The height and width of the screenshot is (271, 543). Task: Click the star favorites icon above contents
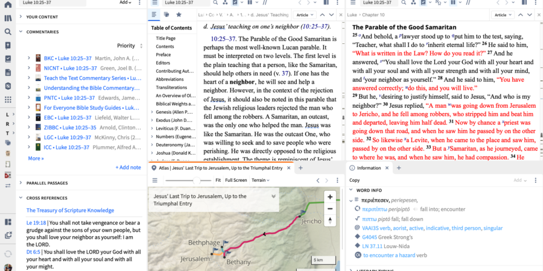click(178, 14)
